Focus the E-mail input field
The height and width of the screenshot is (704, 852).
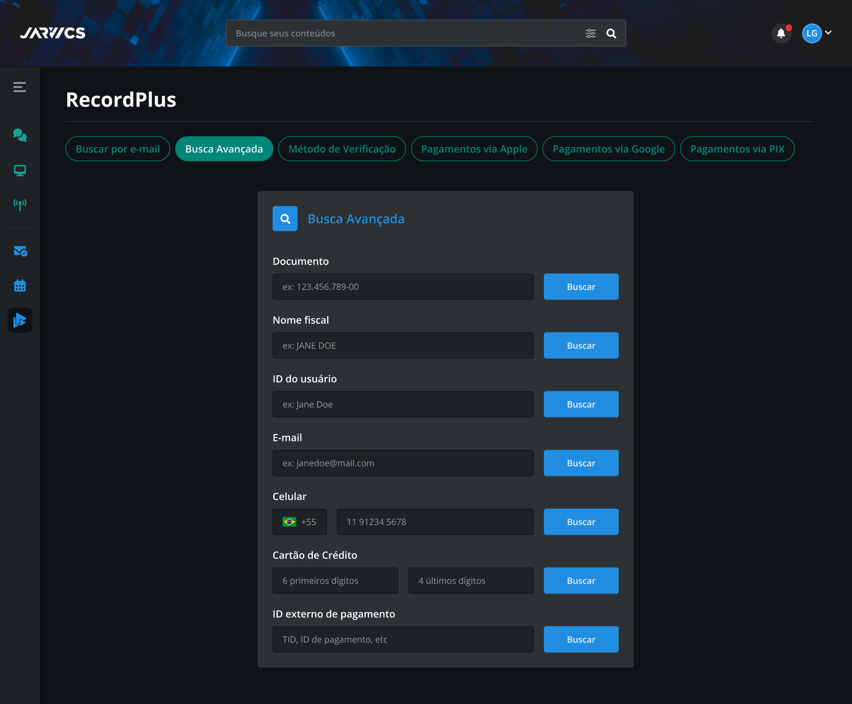[x=403, y=463]
